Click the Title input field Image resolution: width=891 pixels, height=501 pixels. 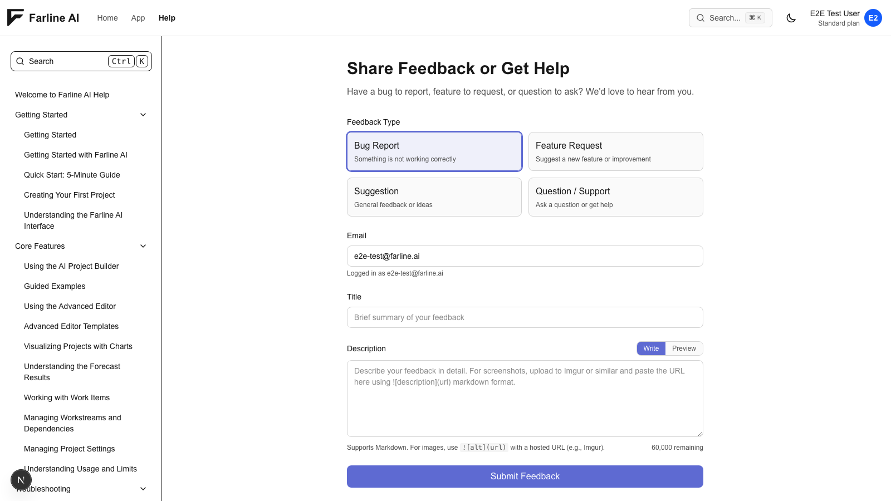click(x=525, y=317)
